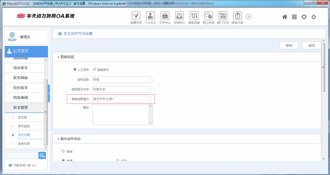
Task: Click the 备注 textarea scroll-up arrow
Action: (x=150, y=106)
